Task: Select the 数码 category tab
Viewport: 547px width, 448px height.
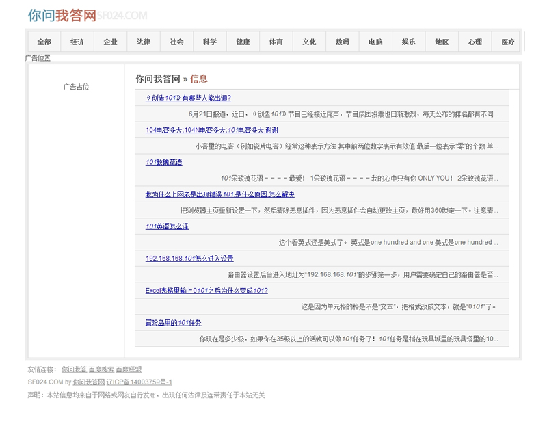Action: pos(343,42)
